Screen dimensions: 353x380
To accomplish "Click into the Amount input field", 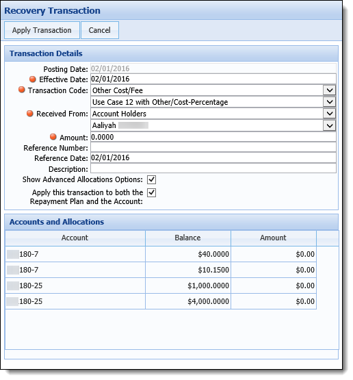I will pyautogui.click(x=213, y=137).
